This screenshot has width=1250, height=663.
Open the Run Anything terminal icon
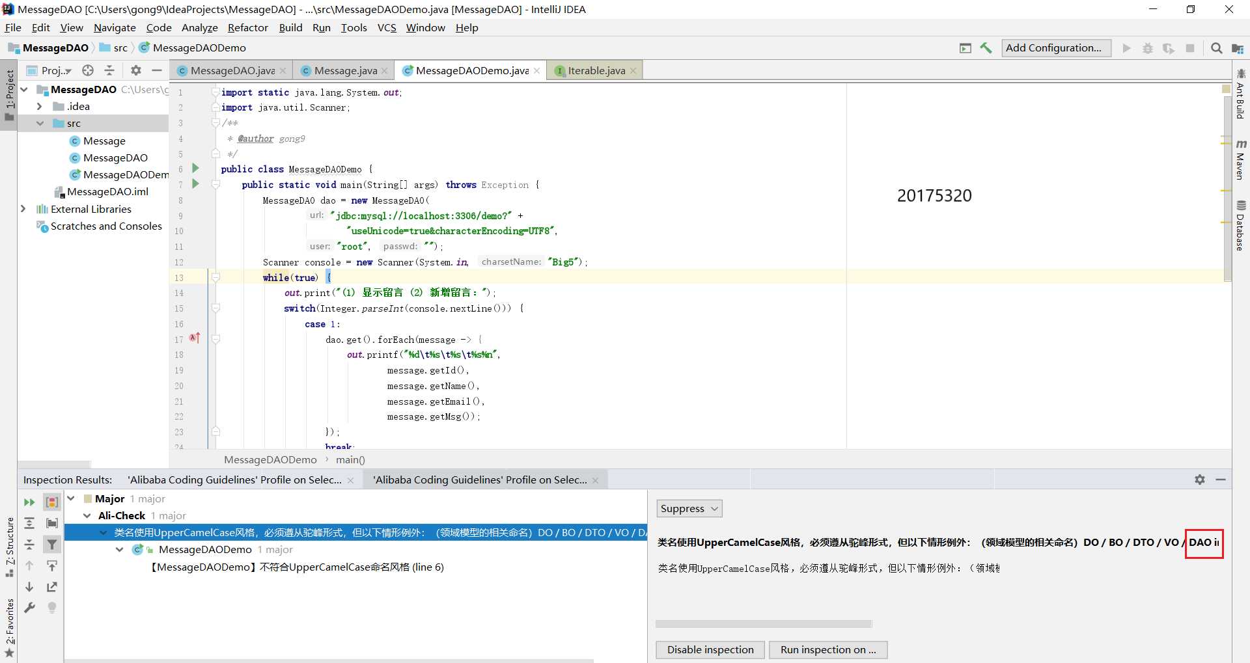click(965, 48)
